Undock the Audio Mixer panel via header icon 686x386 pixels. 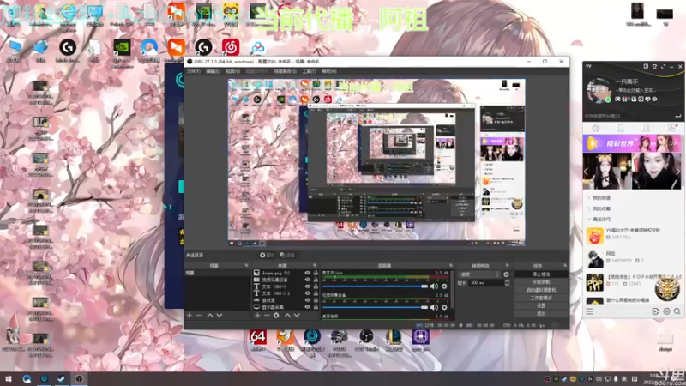[451, 266]
